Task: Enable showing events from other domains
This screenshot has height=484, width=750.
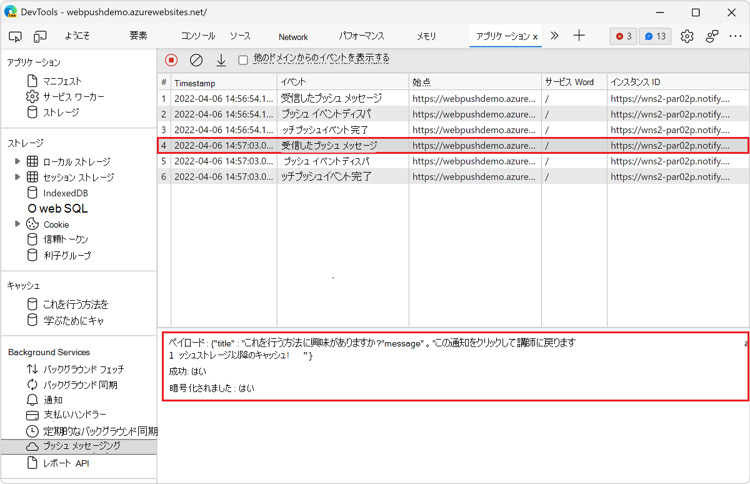Action: [242, 59]
